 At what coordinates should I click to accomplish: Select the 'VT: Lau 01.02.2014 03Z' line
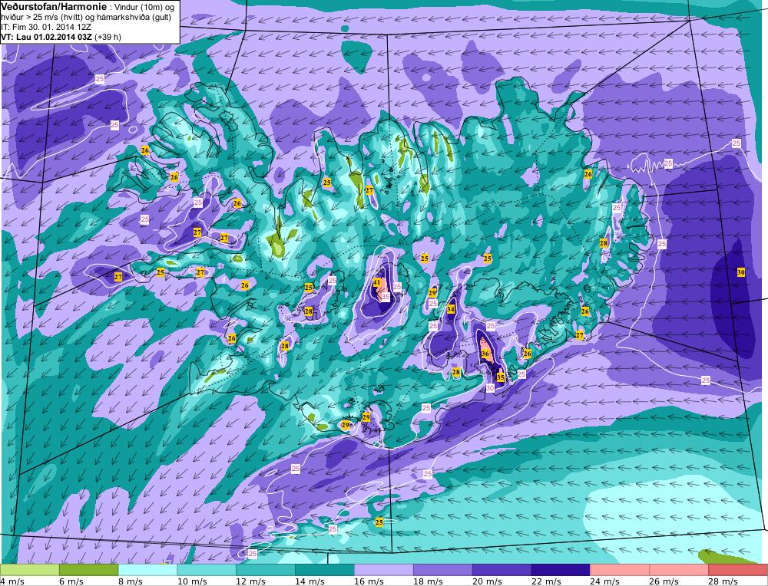click(47, 37)
